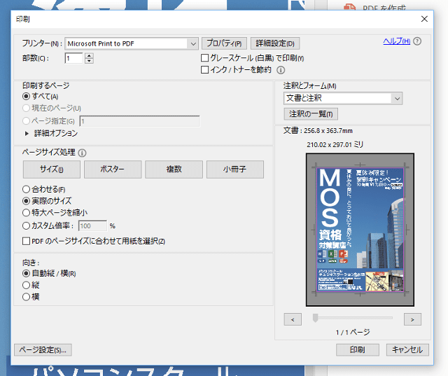Focus the 部数 copies input field
The width and height of the screenshot is (448, 376).
(73, 58)
